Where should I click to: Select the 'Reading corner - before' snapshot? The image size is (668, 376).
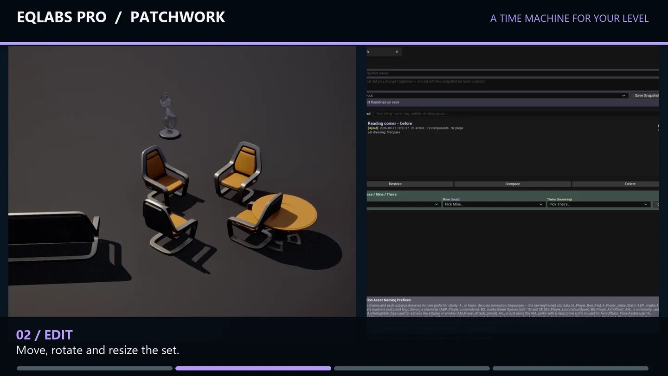390,123
